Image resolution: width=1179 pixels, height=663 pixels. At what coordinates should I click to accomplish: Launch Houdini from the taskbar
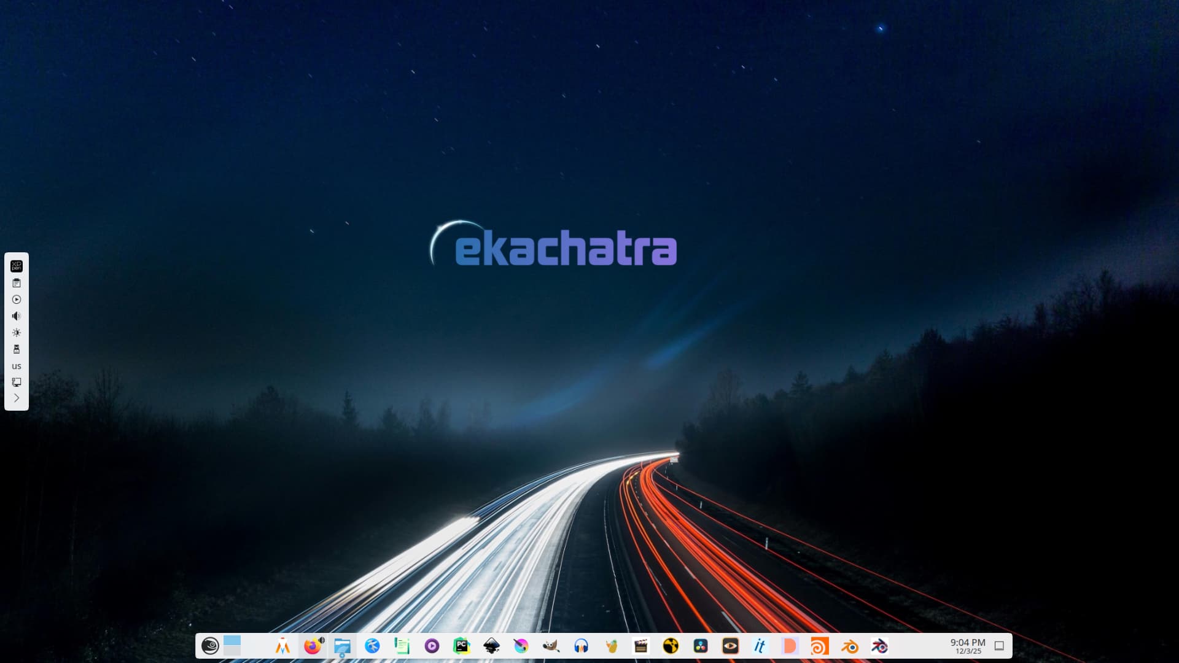pyautogui.click(x=820, y=646)
